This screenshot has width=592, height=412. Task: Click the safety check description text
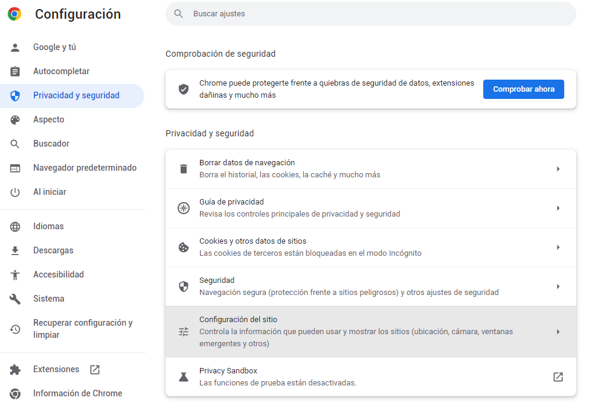(337, 89)
